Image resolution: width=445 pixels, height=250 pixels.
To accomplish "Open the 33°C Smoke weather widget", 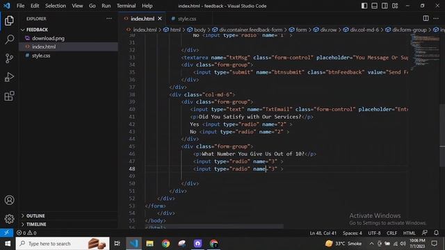I will pyautogui.click(x=343, y=244).
